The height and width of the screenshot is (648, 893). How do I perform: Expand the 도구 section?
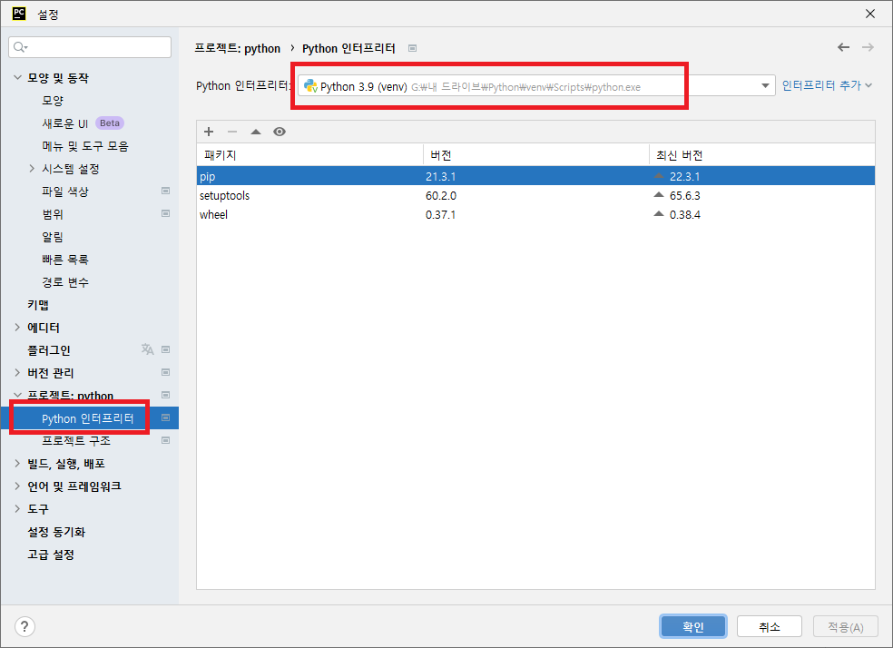click(17, 508)
